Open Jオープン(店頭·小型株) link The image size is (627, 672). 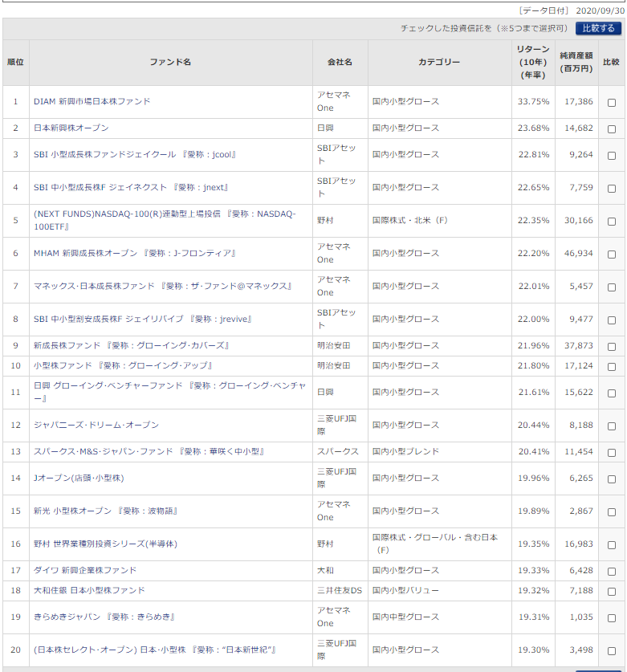coord(79,479)
